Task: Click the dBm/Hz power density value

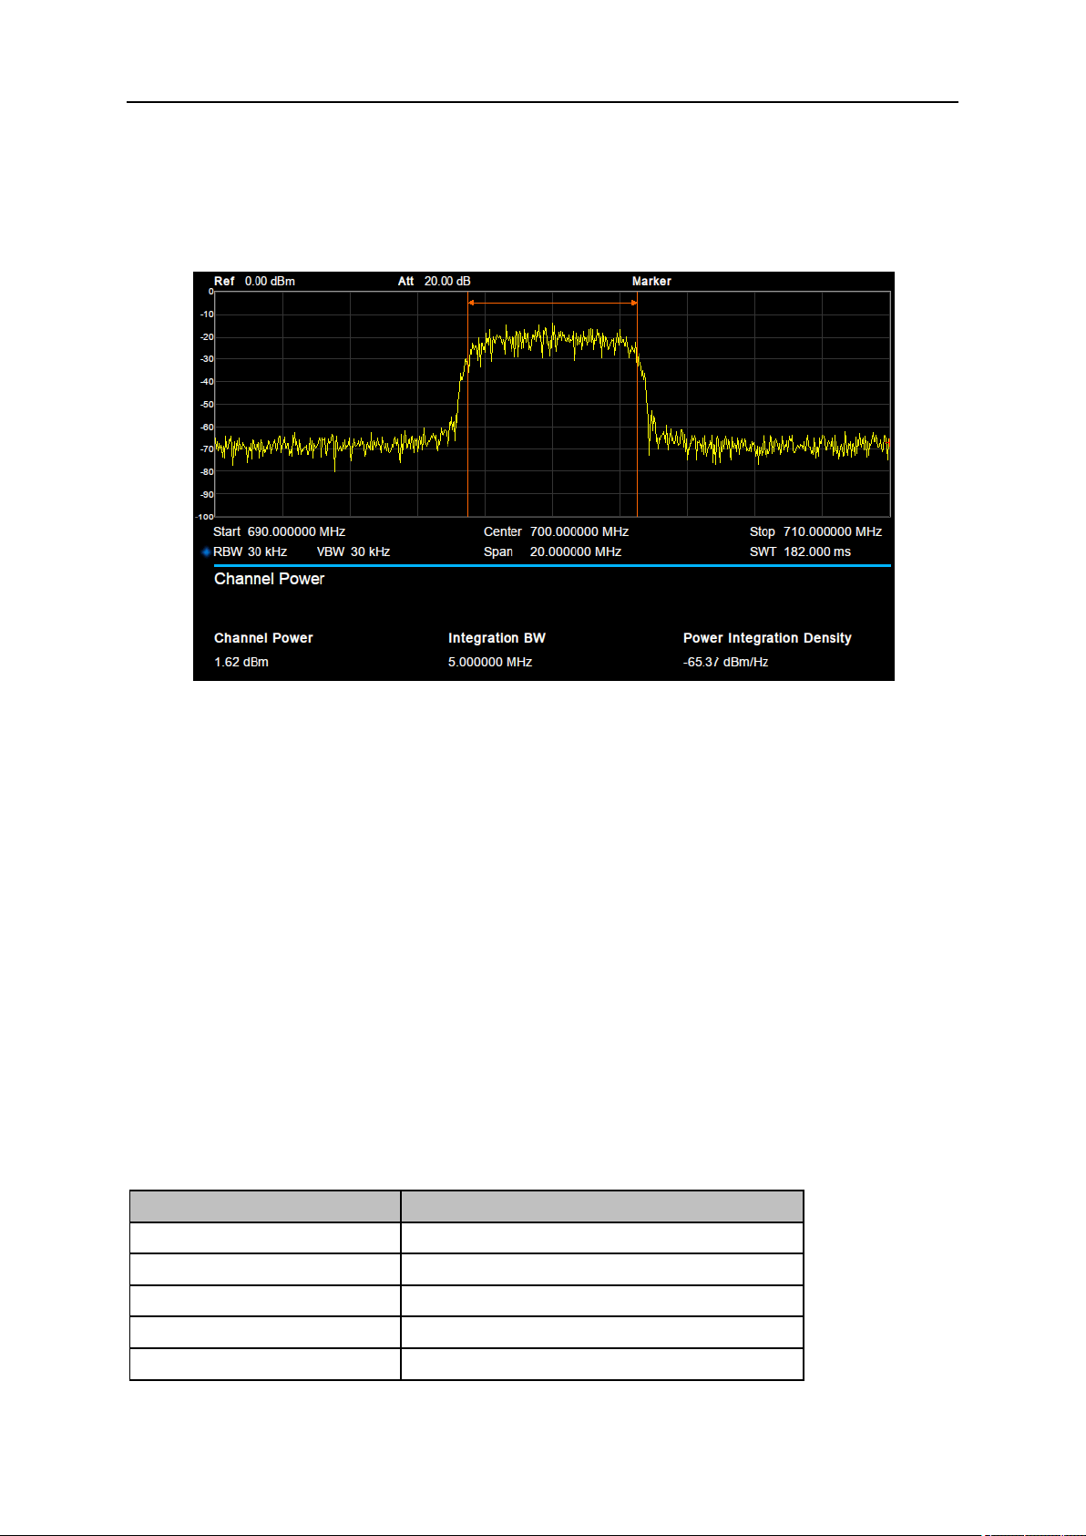Action: tap(726, 662)
